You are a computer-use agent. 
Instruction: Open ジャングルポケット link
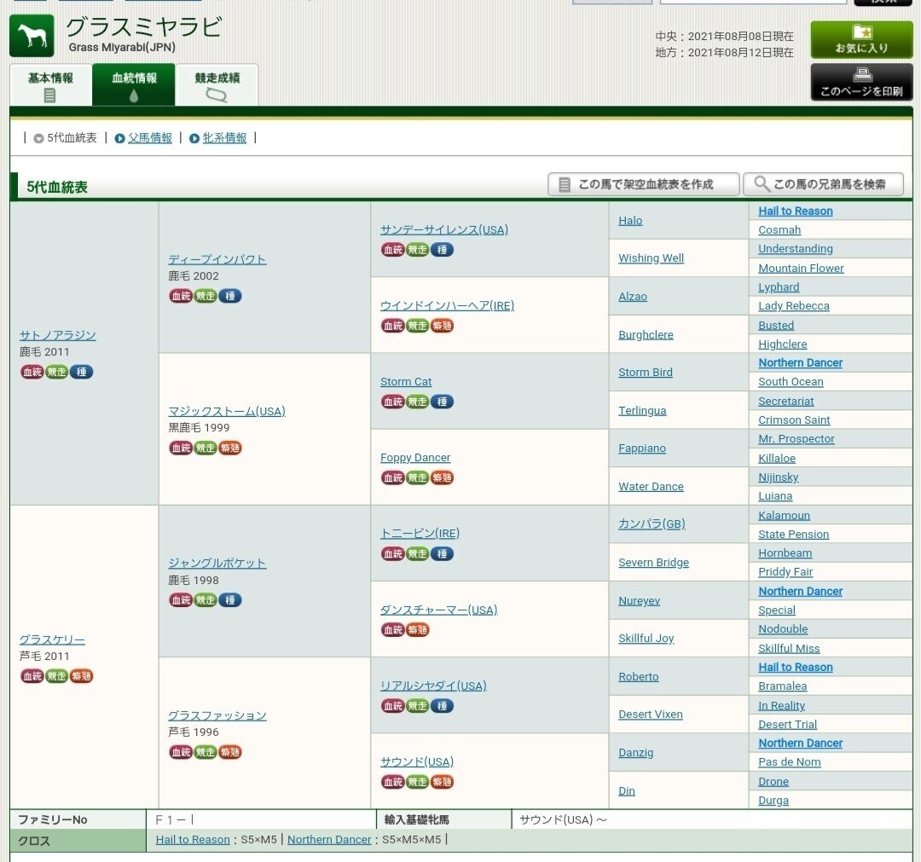tap(217, 563)
